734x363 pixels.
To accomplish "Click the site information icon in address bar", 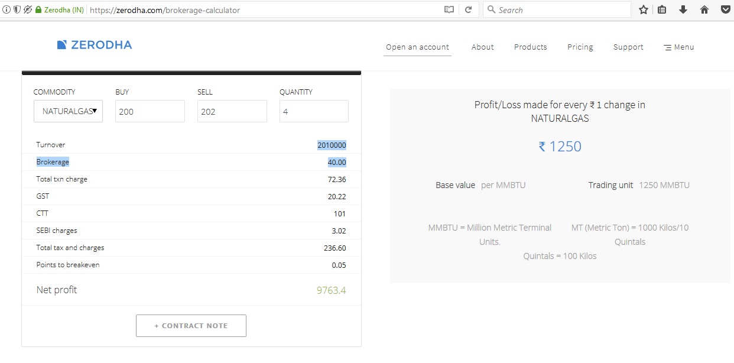I will [7, 9].
